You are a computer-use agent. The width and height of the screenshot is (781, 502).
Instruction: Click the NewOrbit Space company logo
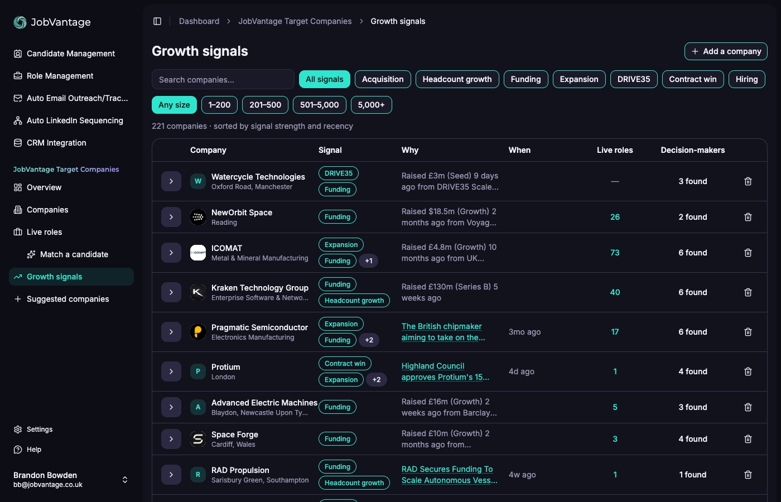(198, 217)
